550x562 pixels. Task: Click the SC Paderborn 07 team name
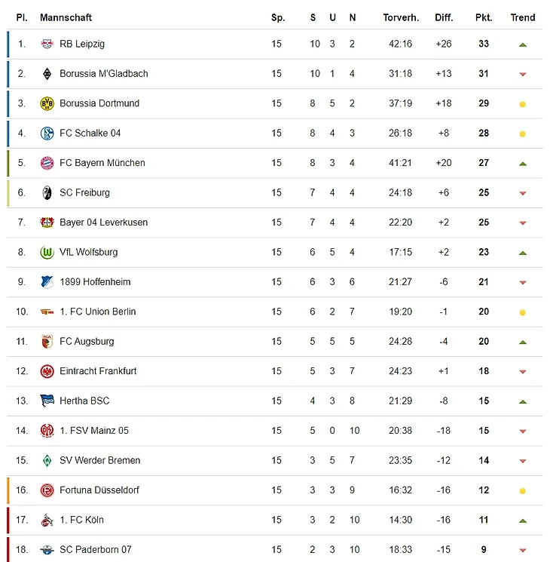(x=95, y=550)
